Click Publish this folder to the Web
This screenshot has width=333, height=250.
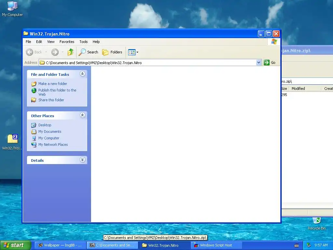pos(57,92)
